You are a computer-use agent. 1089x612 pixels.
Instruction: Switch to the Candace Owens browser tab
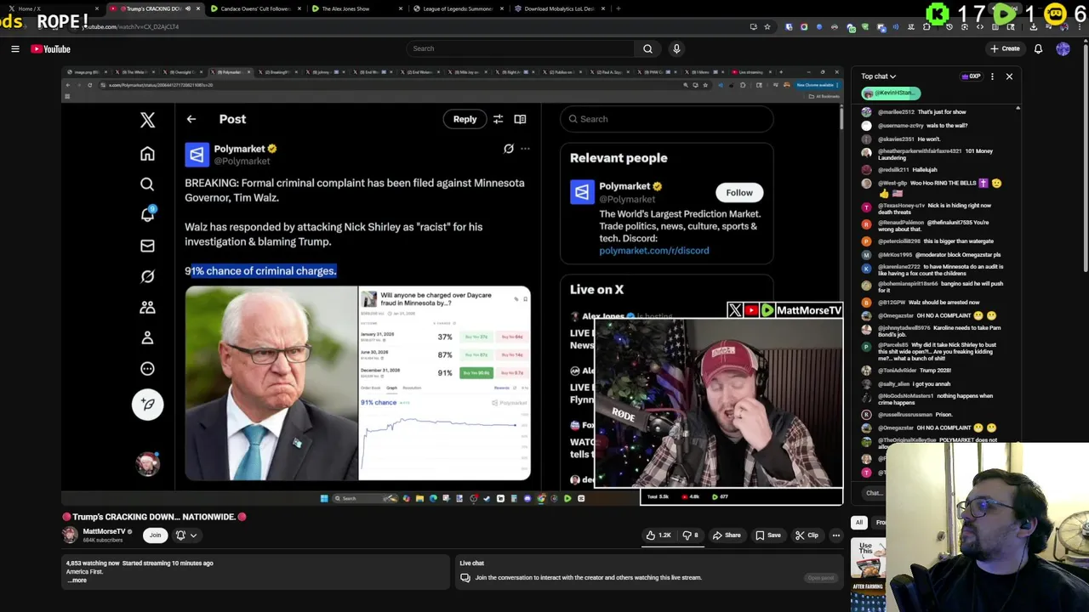(x=254, y=8)
